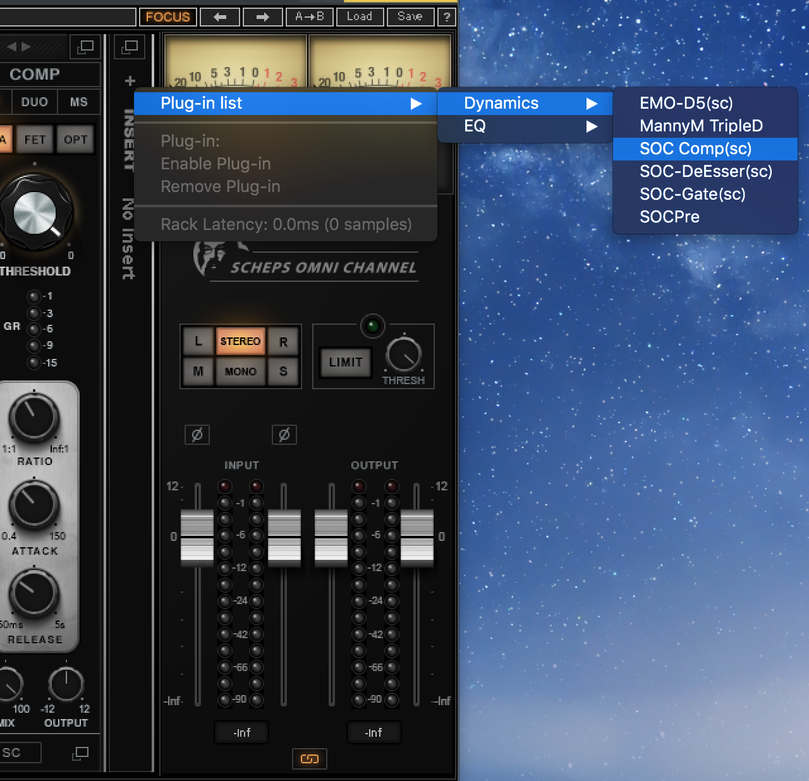The width and height of the screenshot is (809, 781).
Task: Click the expand-window icon next to COMP header arrows
Action: pos(85,47)
